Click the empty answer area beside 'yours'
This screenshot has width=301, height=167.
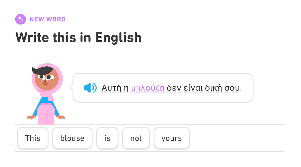click(237, 138)
